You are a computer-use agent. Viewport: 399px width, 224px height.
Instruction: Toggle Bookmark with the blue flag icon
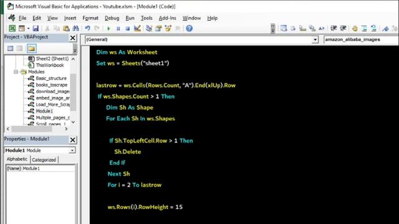point(385,28)
